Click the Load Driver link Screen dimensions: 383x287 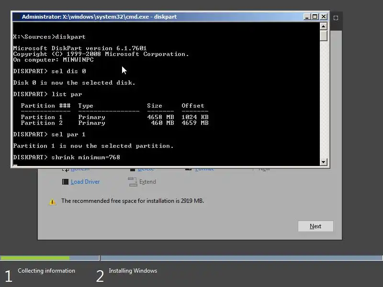point(85,182)
